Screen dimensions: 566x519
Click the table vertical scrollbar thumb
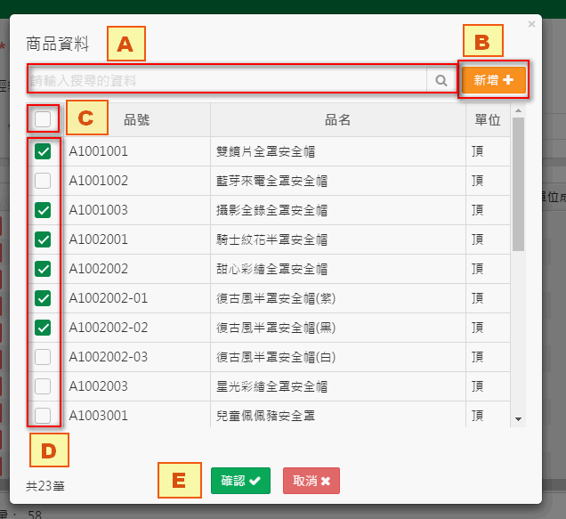[518, 184]
